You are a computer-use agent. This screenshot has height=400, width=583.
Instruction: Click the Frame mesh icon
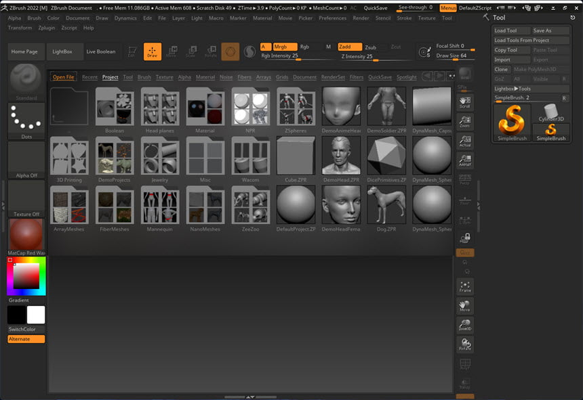point(465,286)
